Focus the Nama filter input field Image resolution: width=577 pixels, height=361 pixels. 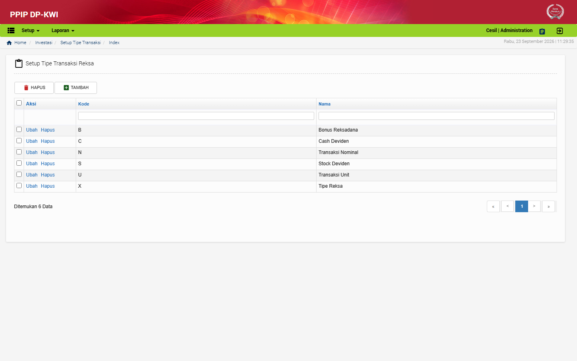pos(436,116)
